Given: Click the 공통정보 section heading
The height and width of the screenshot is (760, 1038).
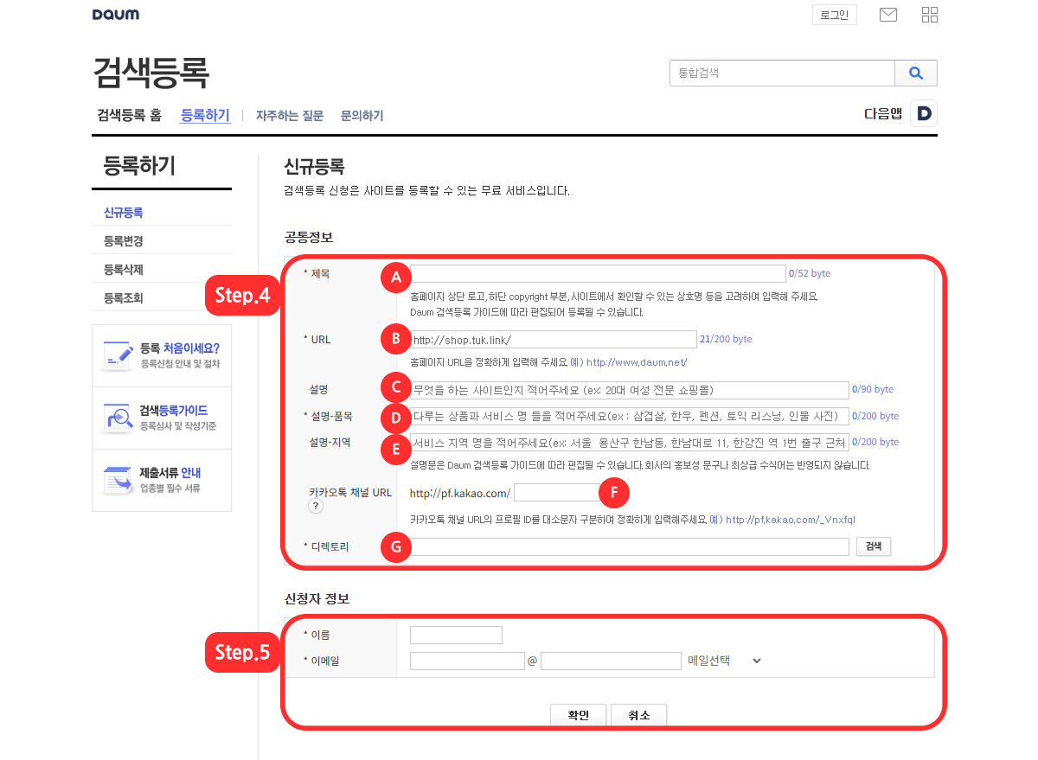Looking at the screenshot, I should point(309,237).
